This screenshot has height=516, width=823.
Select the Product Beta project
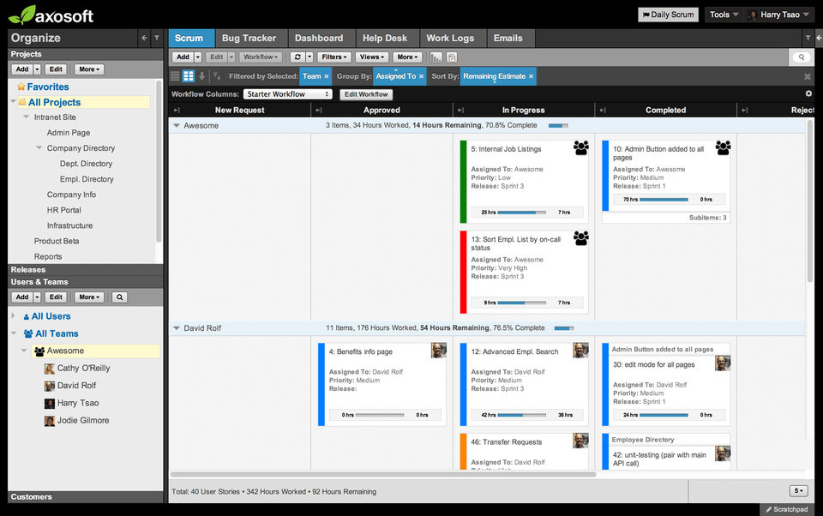(x=57, y=241)
